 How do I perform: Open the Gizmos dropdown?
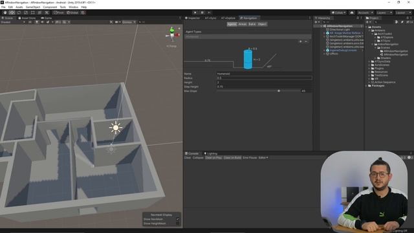pyautogui.click(x=129, y=22)
